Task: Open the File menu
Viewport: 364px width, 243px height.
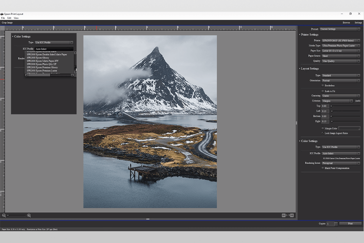Action: [x=3, y=18]
